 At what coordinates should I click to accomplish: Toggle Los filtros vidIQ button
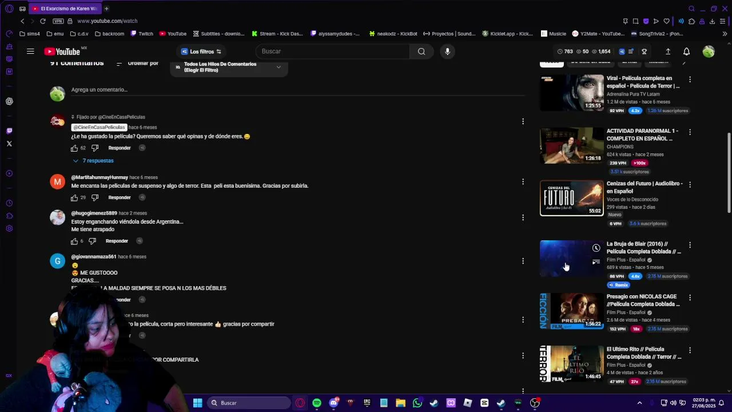pos(201,51)
